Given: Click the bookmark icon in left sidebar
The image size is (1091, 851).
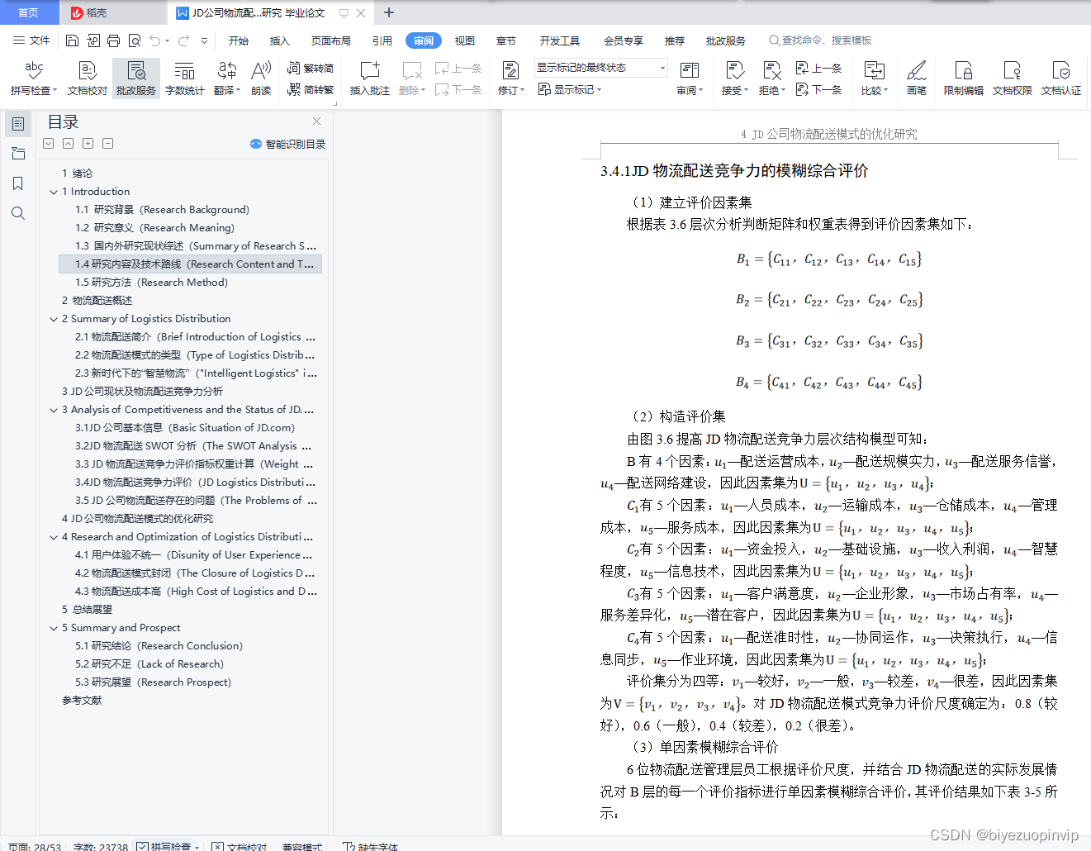Looking at the screenshot, I should pyautogui.click(x=18, y=183).
